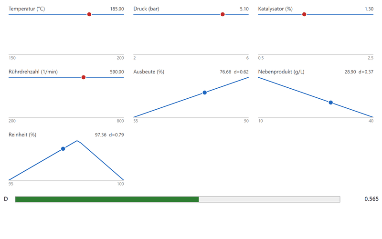Click the Druck value 5.10
Image resolution: width=382 pixels, height=239 pixels.
[x=244, y=9]
